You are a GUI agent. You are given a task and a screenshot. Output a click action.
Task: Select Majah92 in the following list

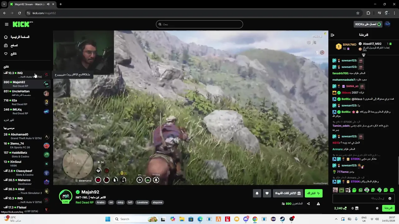[26, 84]
